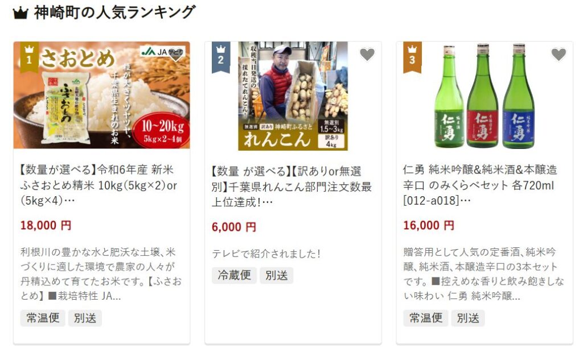Image resolution: width=583 pixels, height=348 pixels.
Task: Open the renkon farmer product image
Action: pos(293,96)
